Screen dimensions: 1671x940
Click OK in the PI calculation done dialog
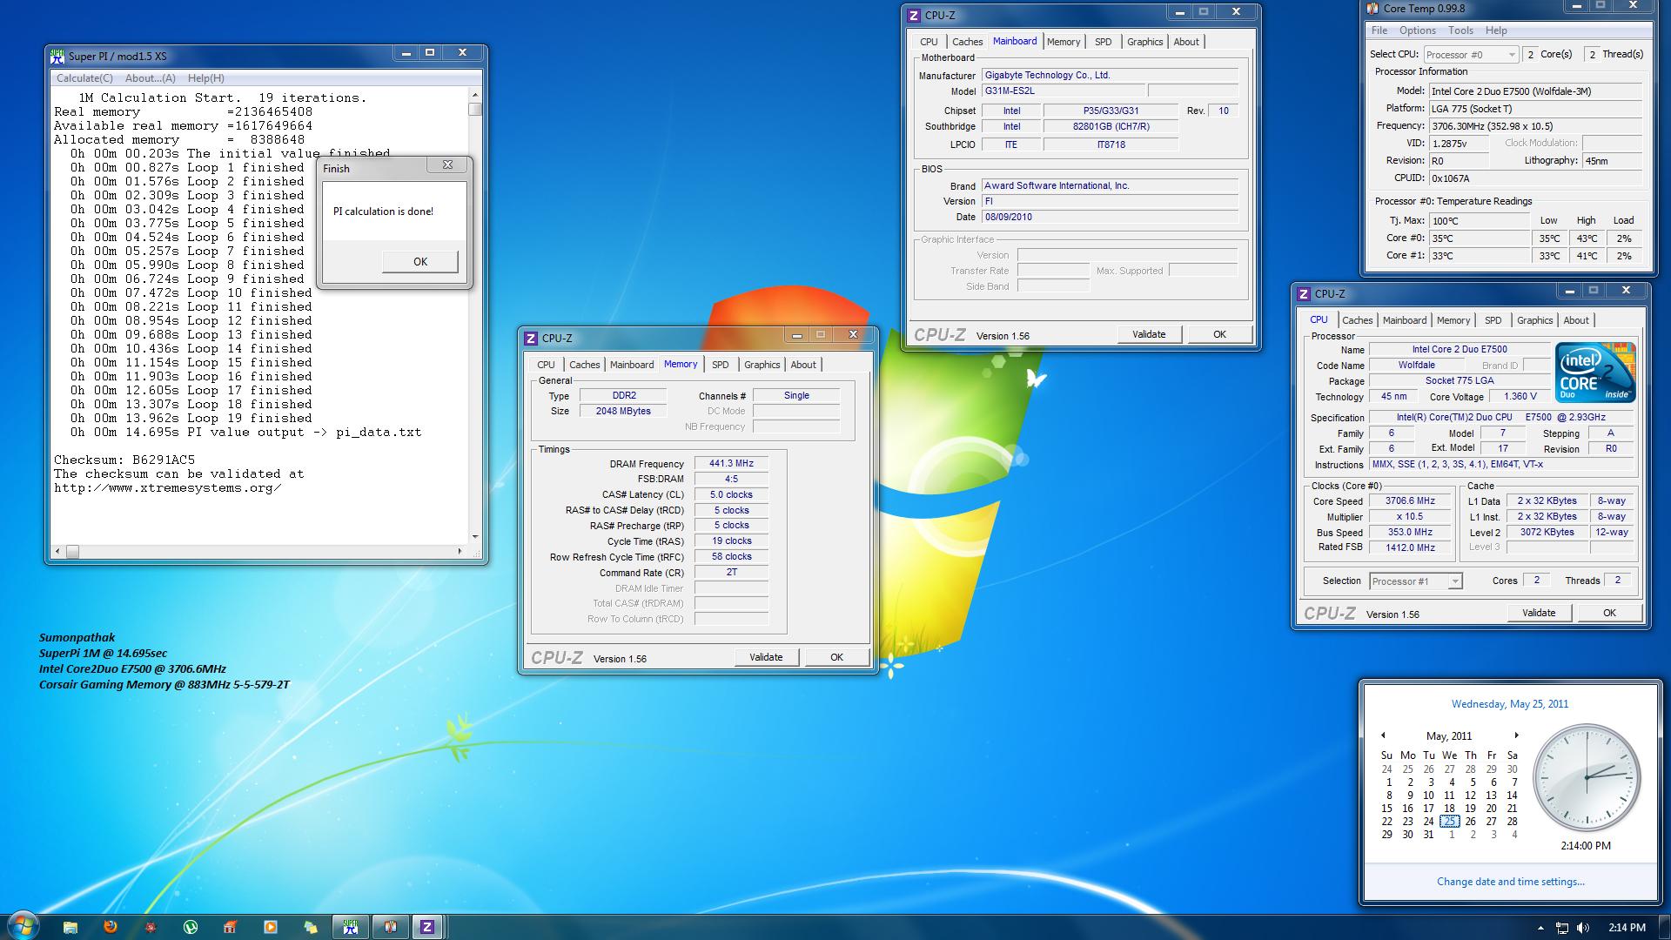[419, 262]
